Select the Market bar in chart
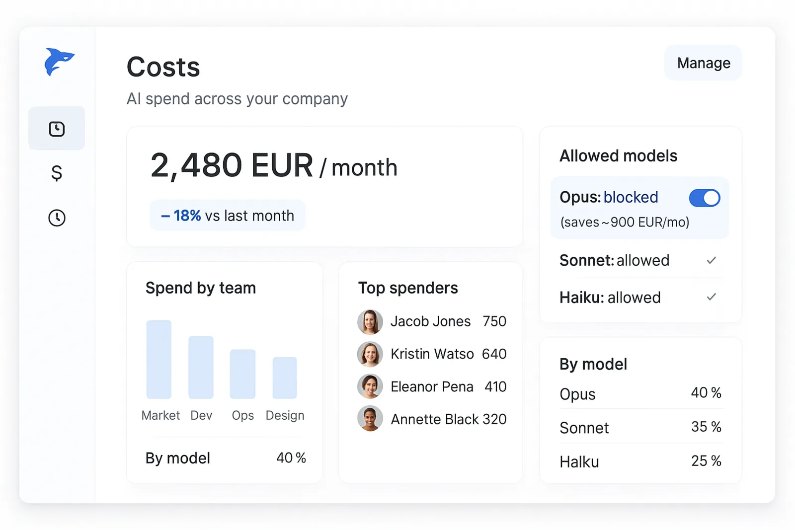Image resolution: width=795 pixels, height=530 pixels. coord(159,359)
